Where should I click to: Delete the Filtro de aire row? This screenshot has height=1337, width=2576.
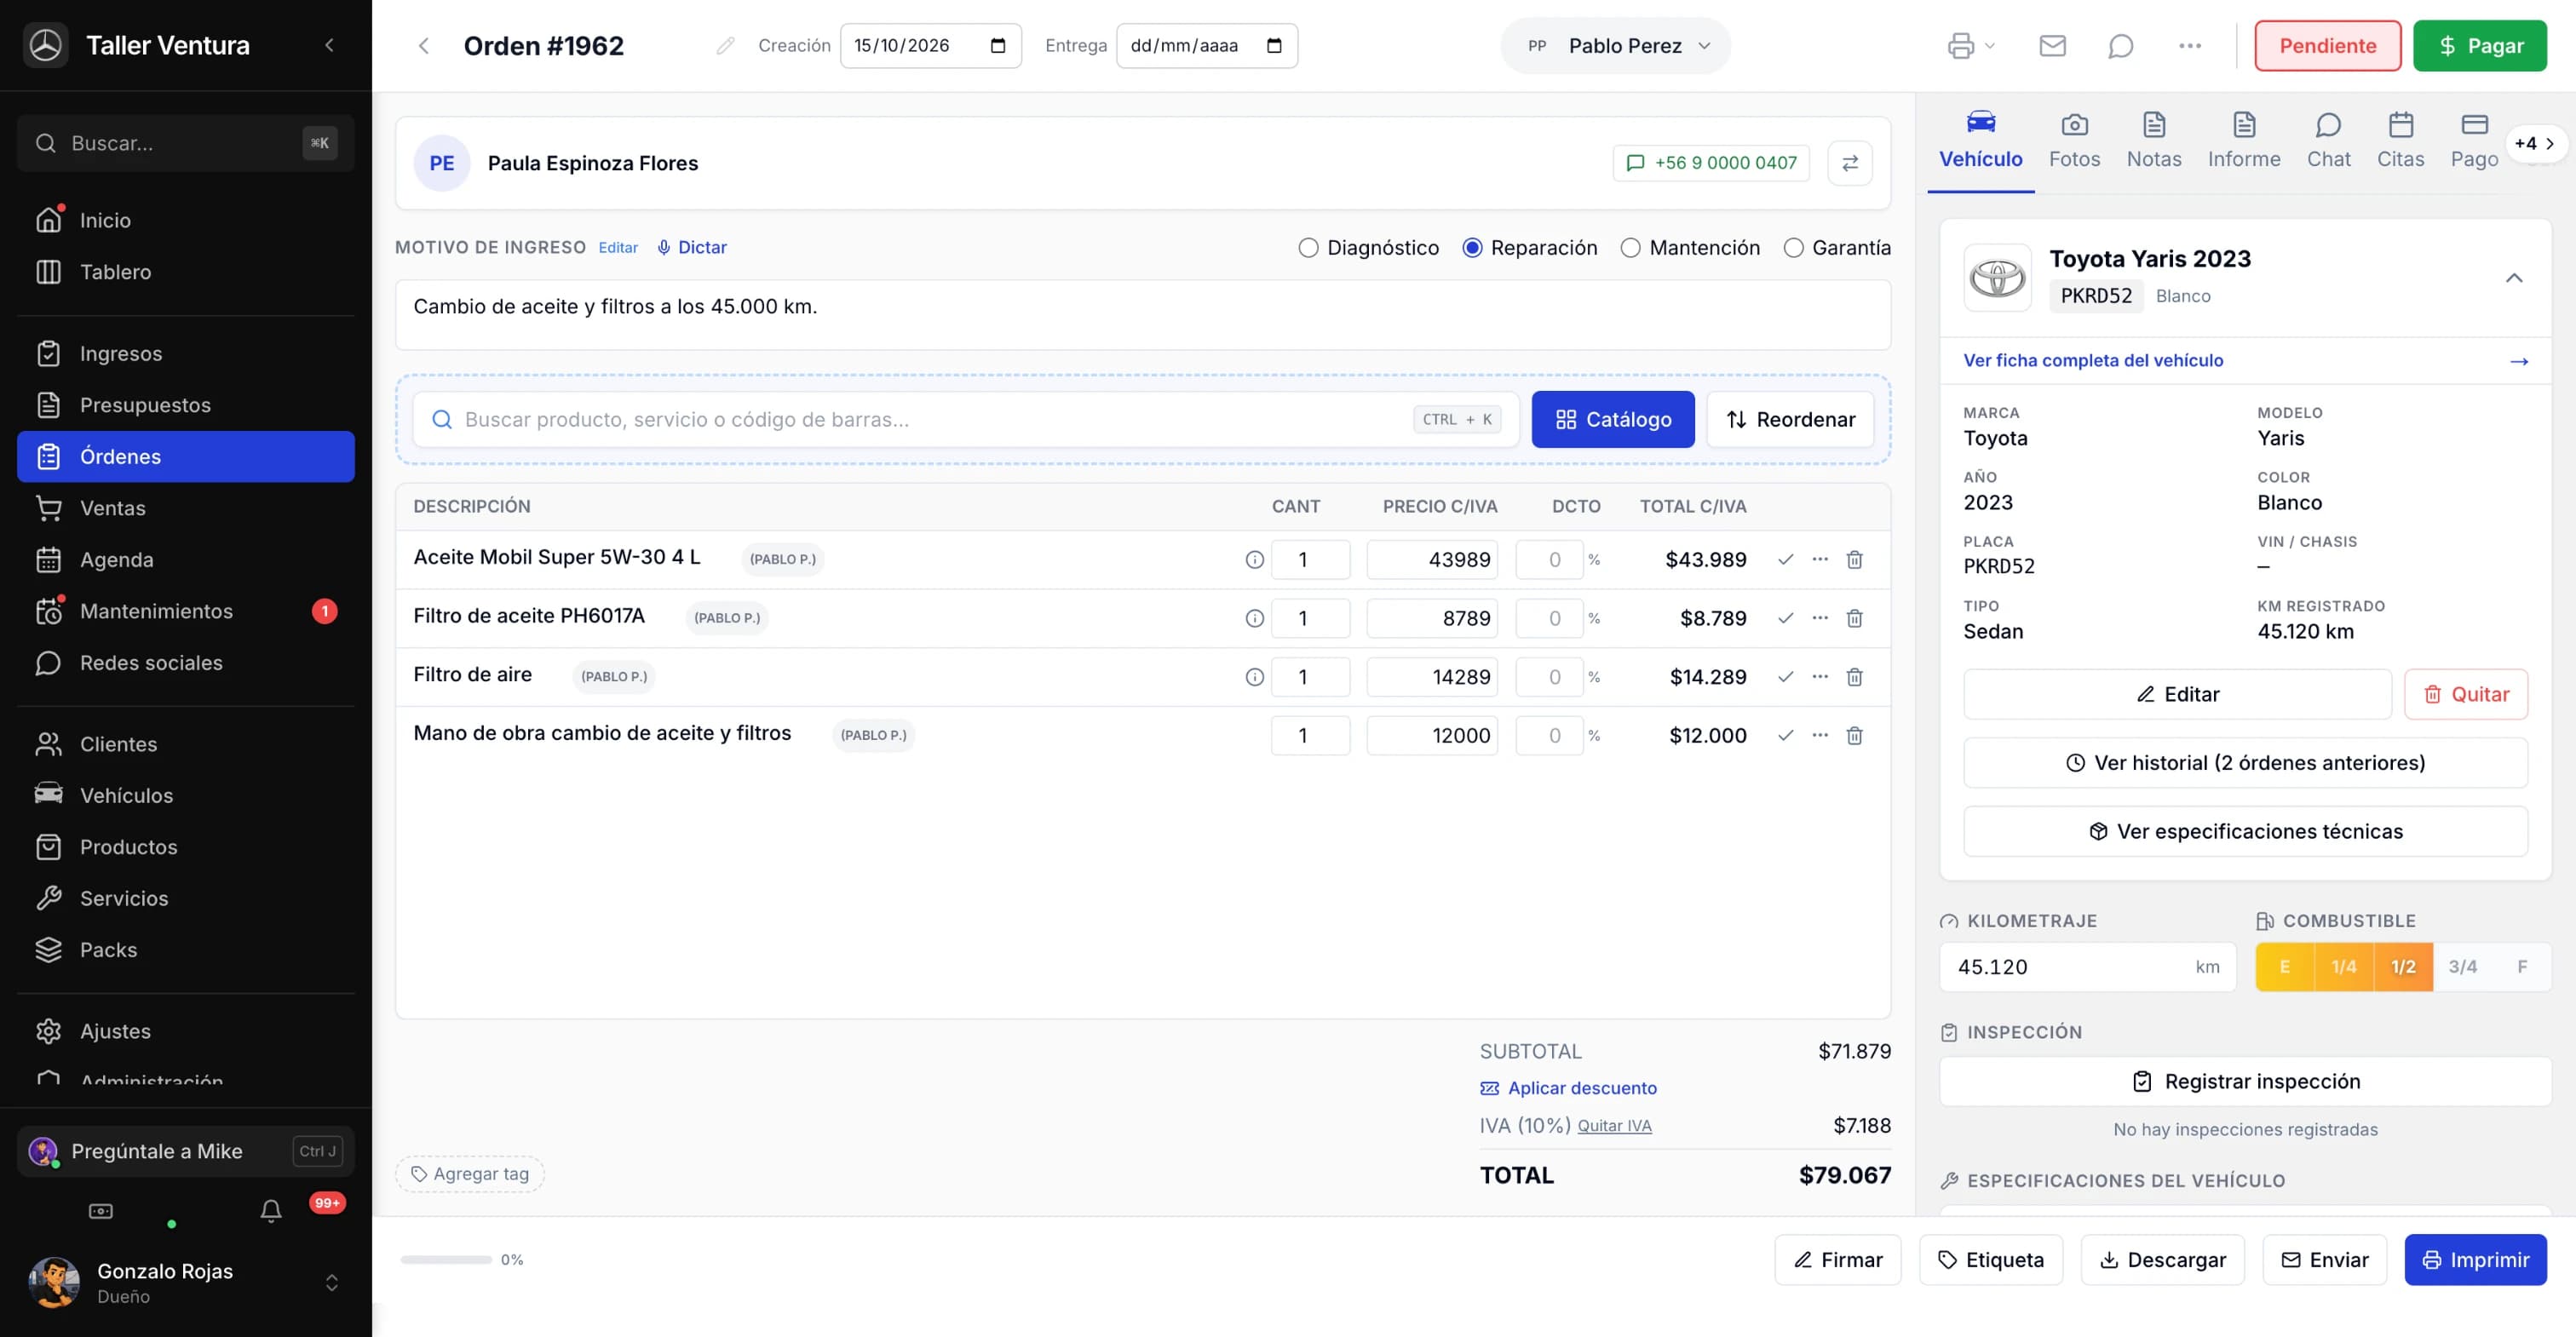[1854, 677]
